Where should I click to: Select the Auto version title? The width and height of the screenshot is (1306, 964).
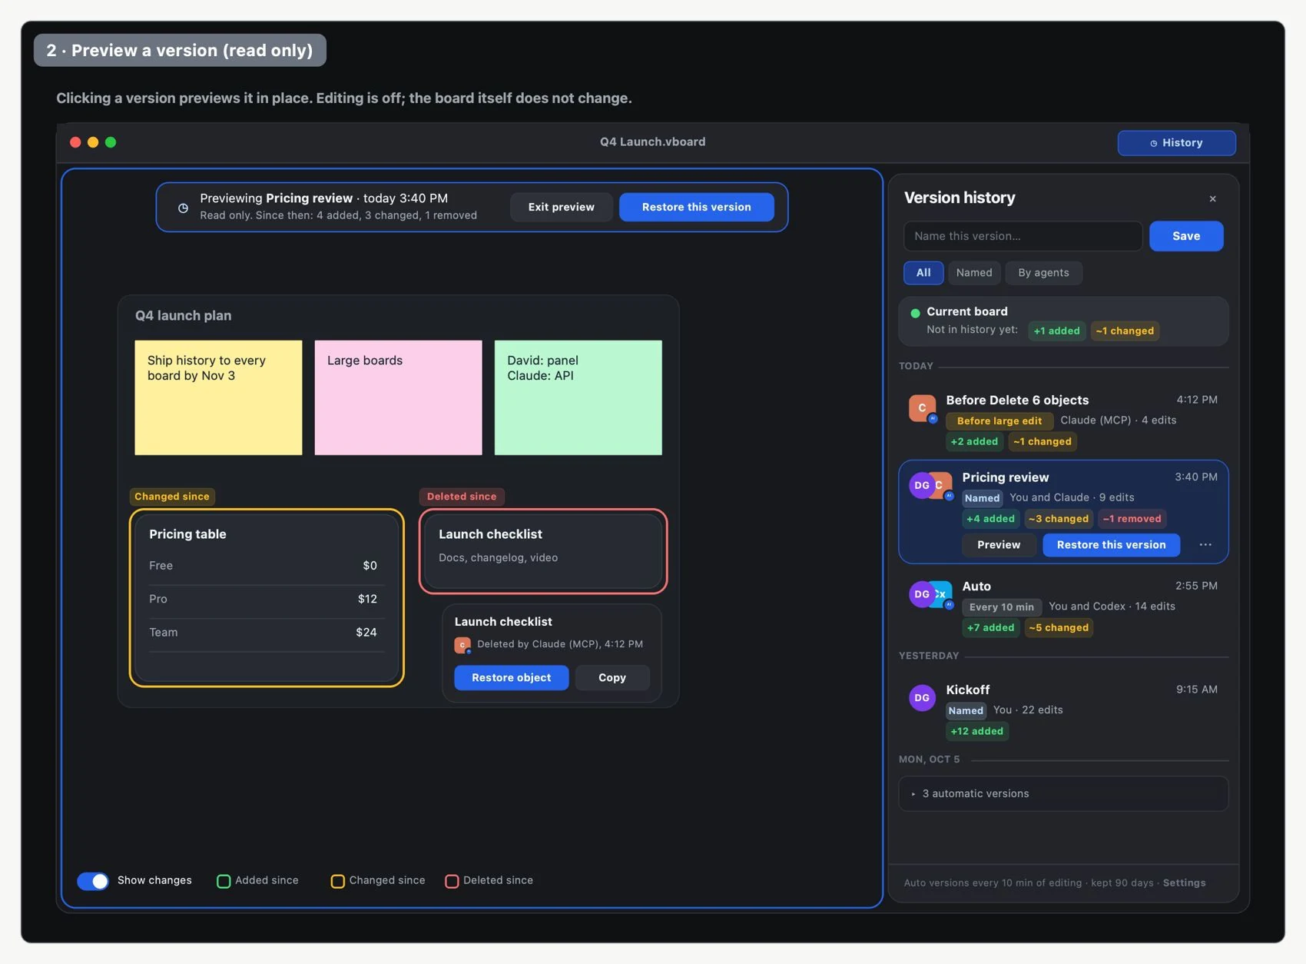click(976, 586)
